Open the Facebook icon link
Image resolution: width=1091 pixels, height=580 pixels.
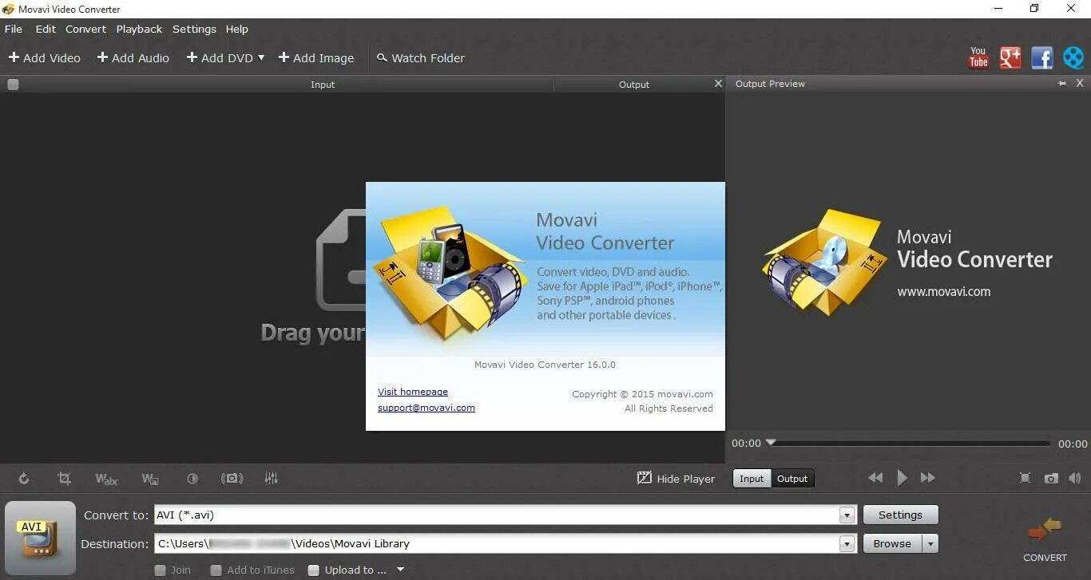coord(1042,57)
